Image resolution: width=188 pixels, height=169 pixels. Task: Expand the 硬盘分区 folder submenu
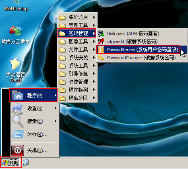77,98
